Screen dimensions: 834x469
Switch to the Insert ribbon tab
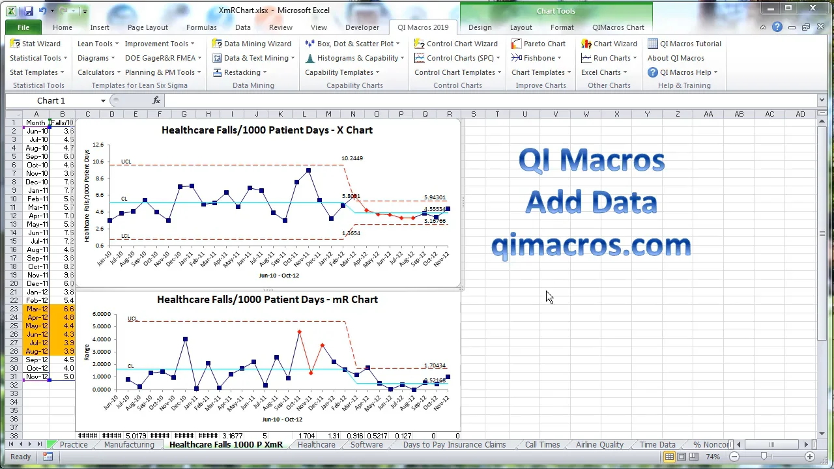coord(100,27)
